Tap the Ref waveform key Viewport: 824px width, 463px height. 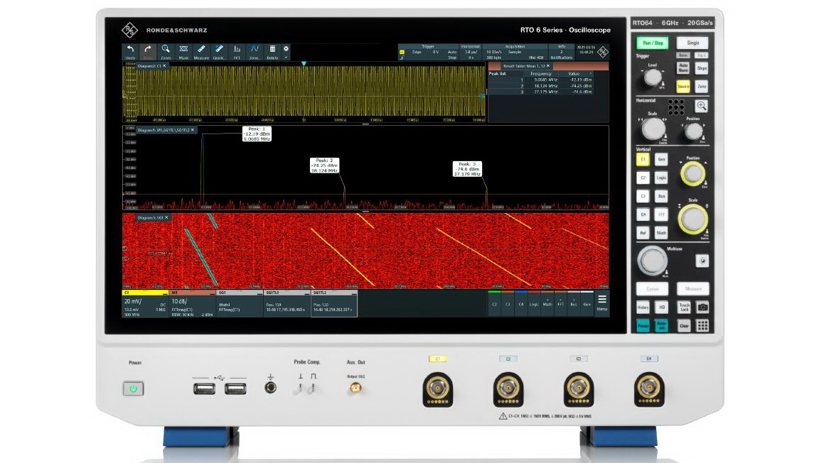[643, 232]
